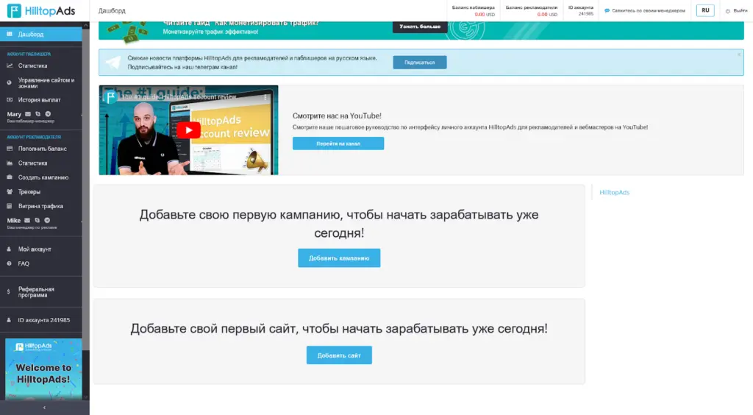
Task: Open История выплат menu item
Action: (41, 100)
